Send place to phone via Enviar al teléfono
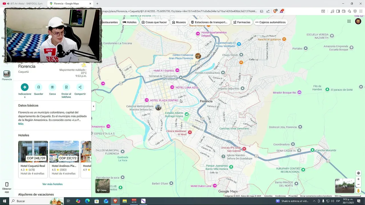365x205 pixels. click(x=66, y=87)
